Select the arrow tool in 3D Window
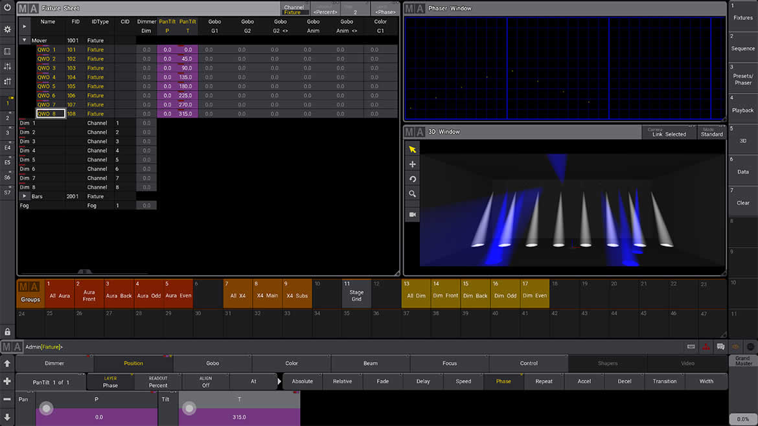The width and height of the screenshot is (758, 426). [x=412, y=150]
